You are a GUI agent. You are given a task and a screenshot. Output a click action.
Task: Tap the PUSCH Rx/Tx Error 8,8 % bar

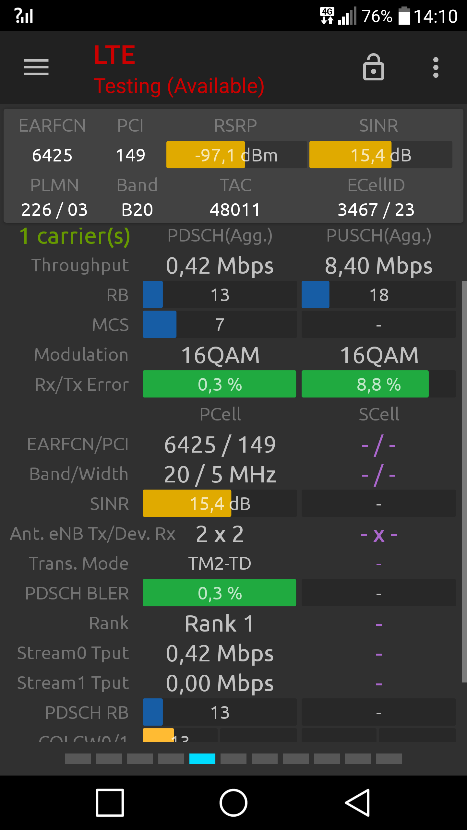tap(378, 384)
